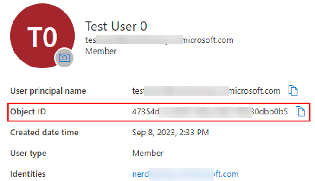Image resolution: width=315 pixels, height=181 pixels.
Task: Select the User type value Member
Action: click(x=148, y=154)
